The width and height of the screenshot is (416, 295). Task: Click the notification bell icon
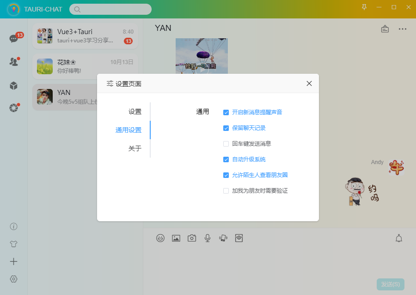click(399, 238)
